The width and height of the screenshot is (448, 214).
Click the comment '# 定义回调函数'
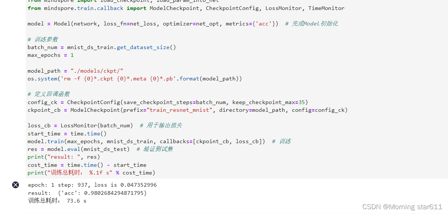click(48, 94)
